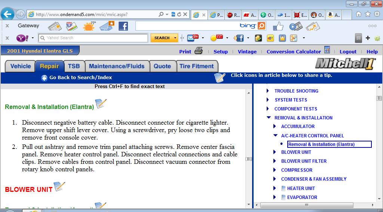Viewport: 383px width, 212px height.
Task: Open the Conversion Calculator icon
Action: pyautogui.click(x=327, y=50)
